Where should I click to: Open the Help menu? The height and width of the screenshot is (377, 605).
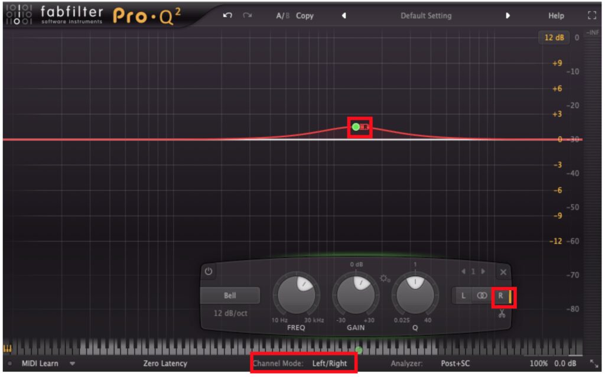point(556,16)
